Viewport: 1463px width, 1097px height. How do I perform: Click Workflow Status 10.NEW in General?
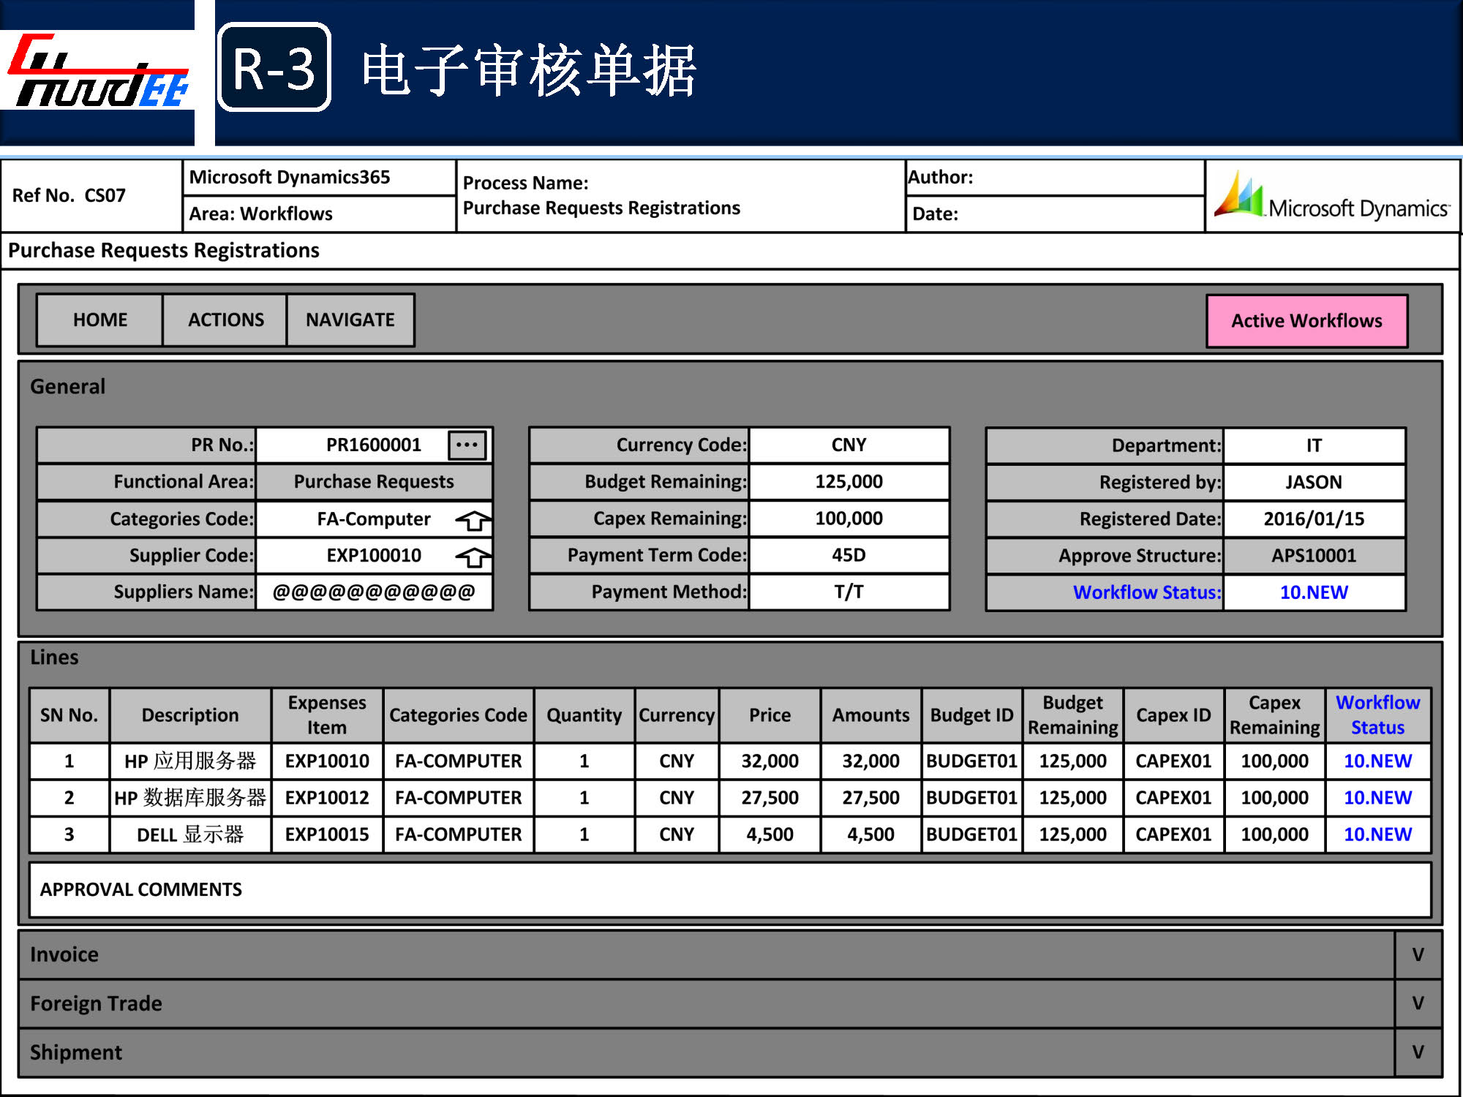[x=1313, y=592]
